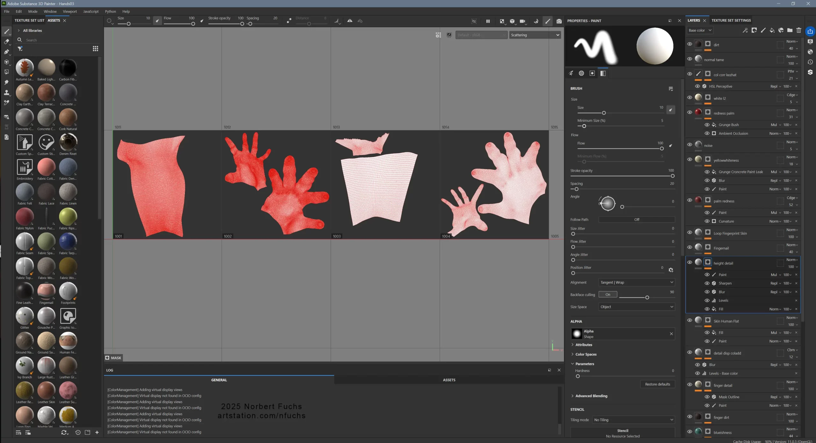Open the Window menu
This screenshot has width=816, height=443.
[x=50, y=11]
